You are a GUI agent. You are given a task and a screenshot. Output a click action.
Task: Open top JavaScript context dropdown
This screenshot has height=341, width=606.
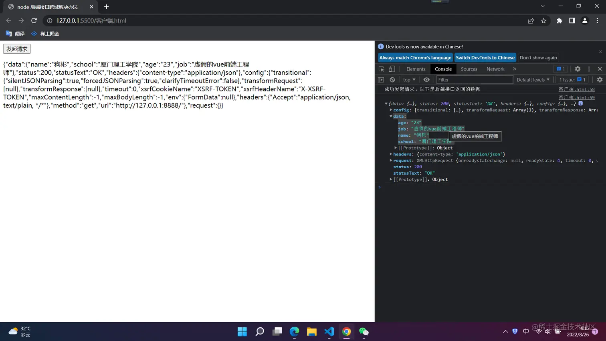click(x=409, y=80)
